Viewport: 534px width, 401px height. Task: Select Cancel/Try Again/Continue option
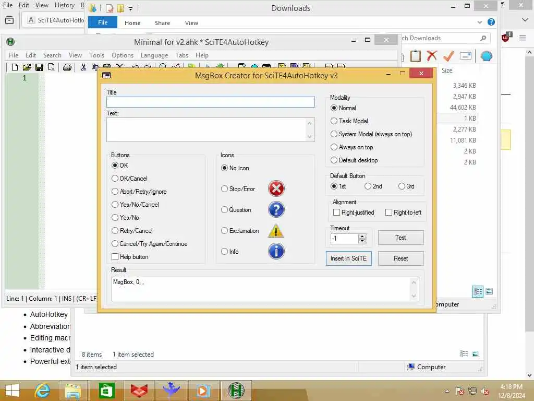click(150, 244)
